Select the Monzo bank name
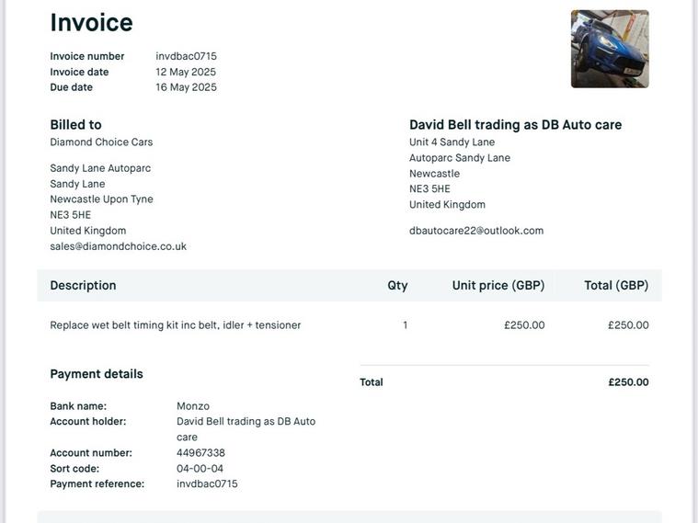698x523 pixels. 193,406
